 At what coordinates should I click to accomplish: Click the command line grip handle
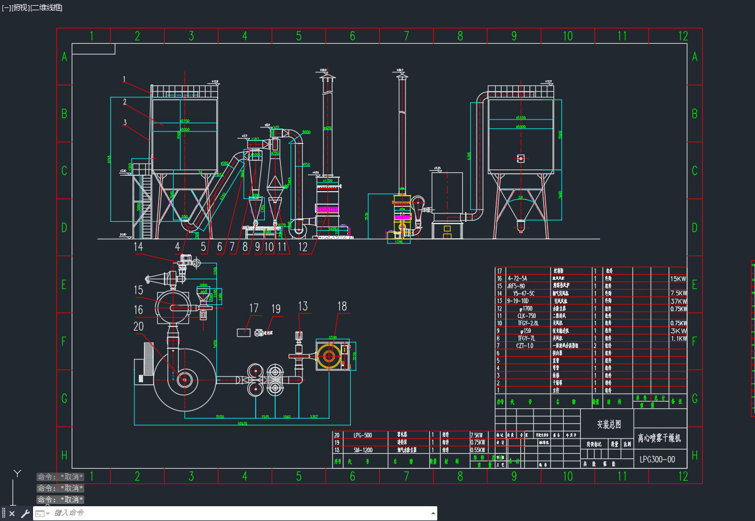(x=3, y=514)
